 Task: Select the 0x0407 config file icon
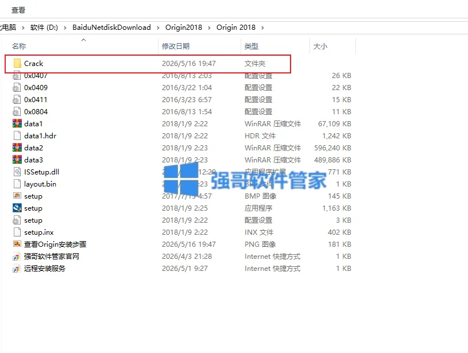tap(17, 76)
